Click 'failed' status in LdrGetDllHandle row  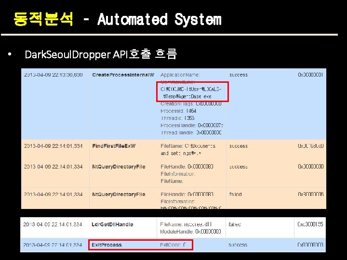[x=235, y=224]
